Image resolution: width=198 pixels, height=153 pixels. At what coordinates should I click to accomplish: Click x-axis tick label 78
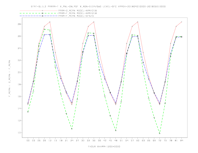[x=170, y=140]
